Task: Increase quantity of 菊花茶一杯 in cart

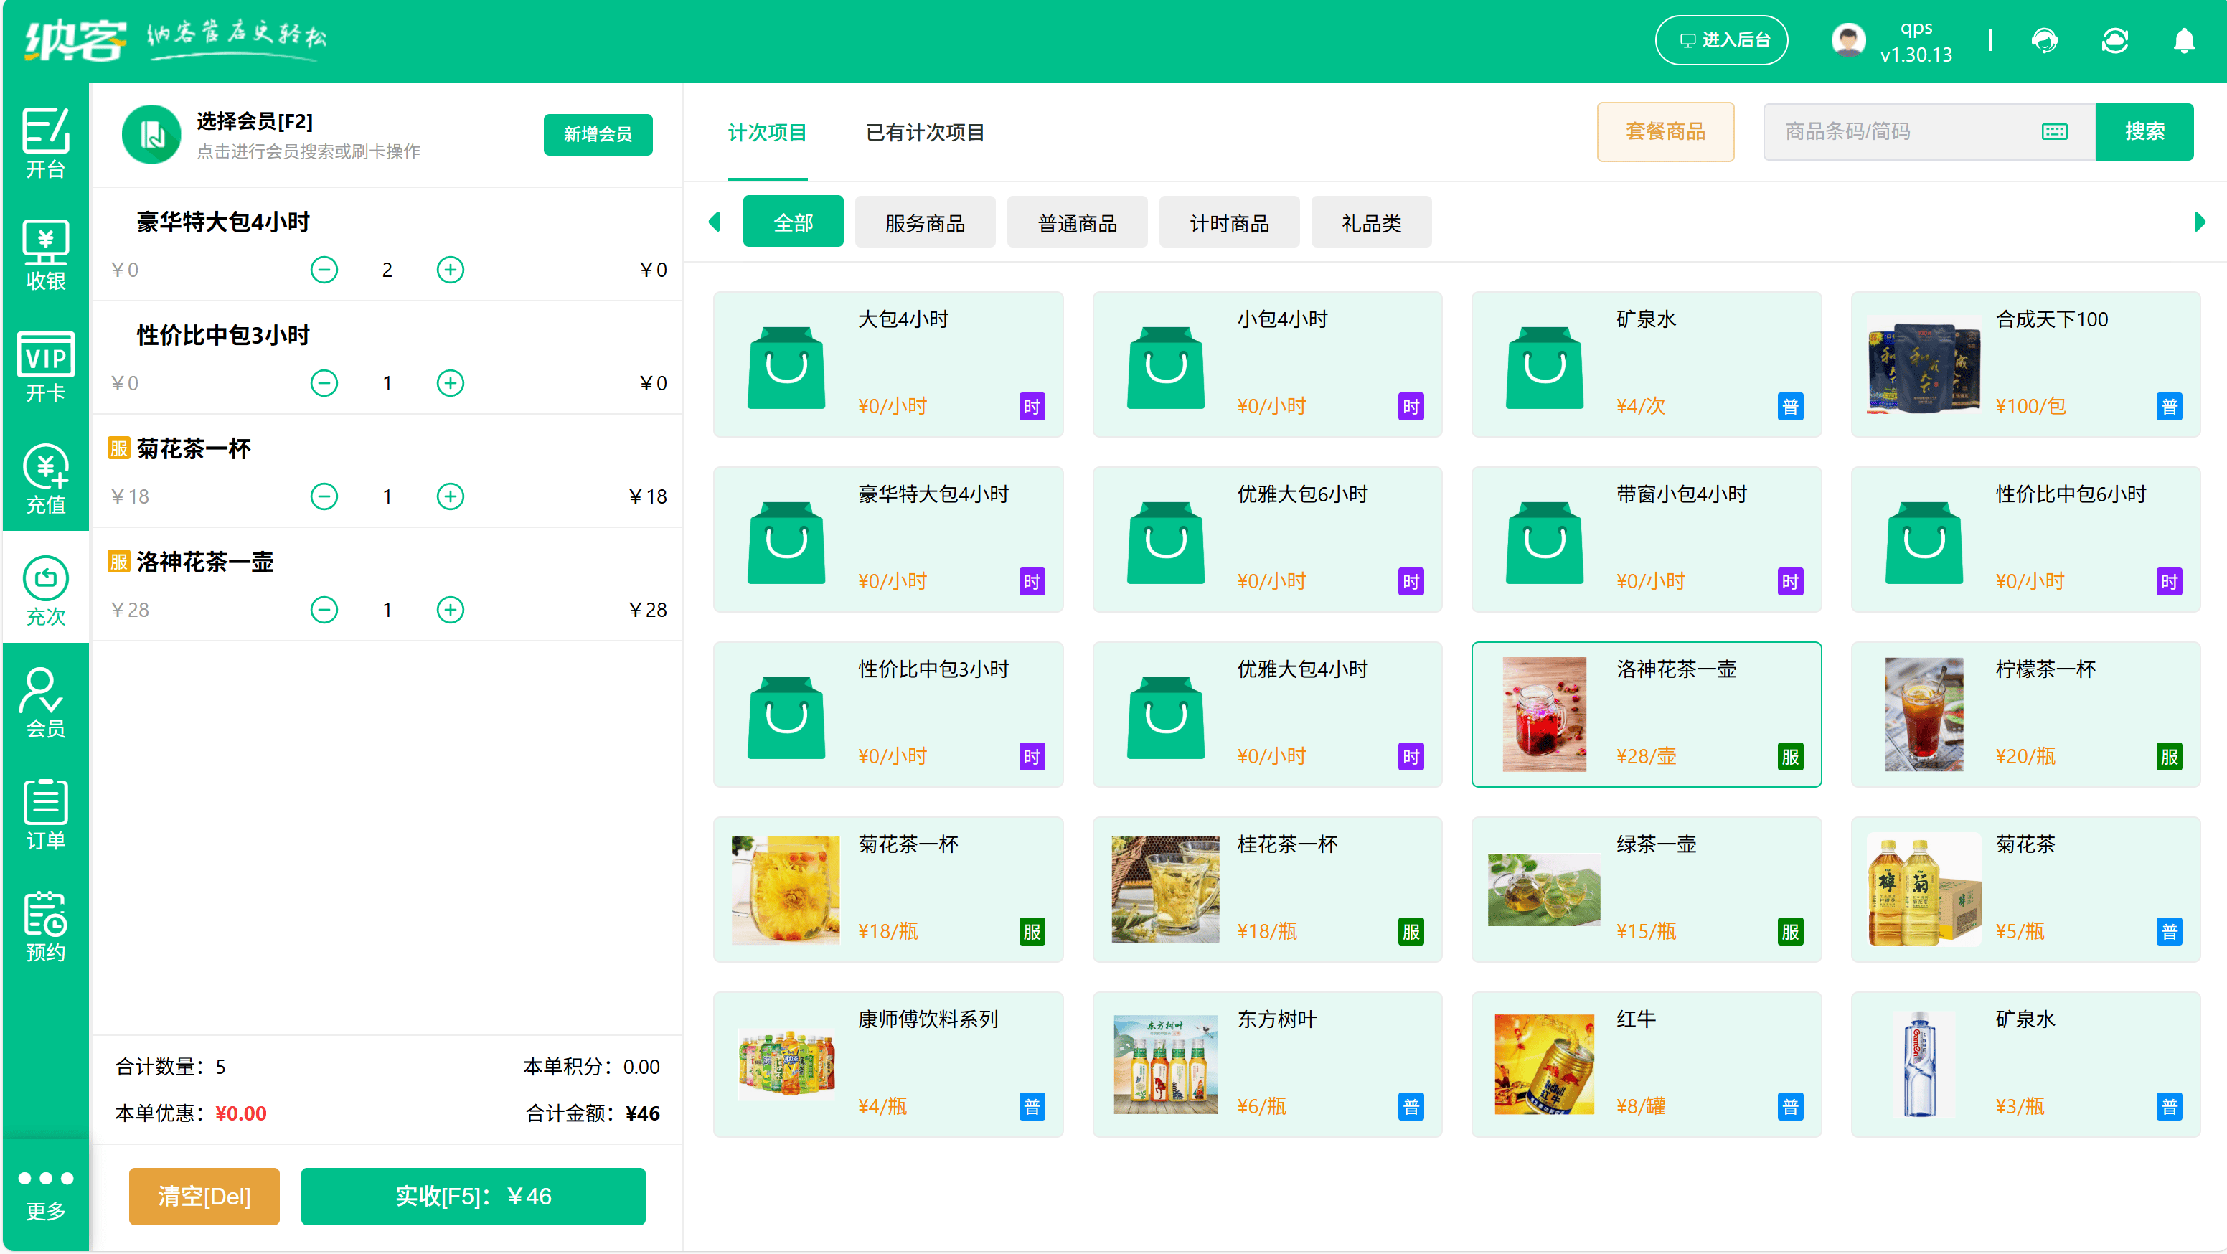Action: coord(450,496)
